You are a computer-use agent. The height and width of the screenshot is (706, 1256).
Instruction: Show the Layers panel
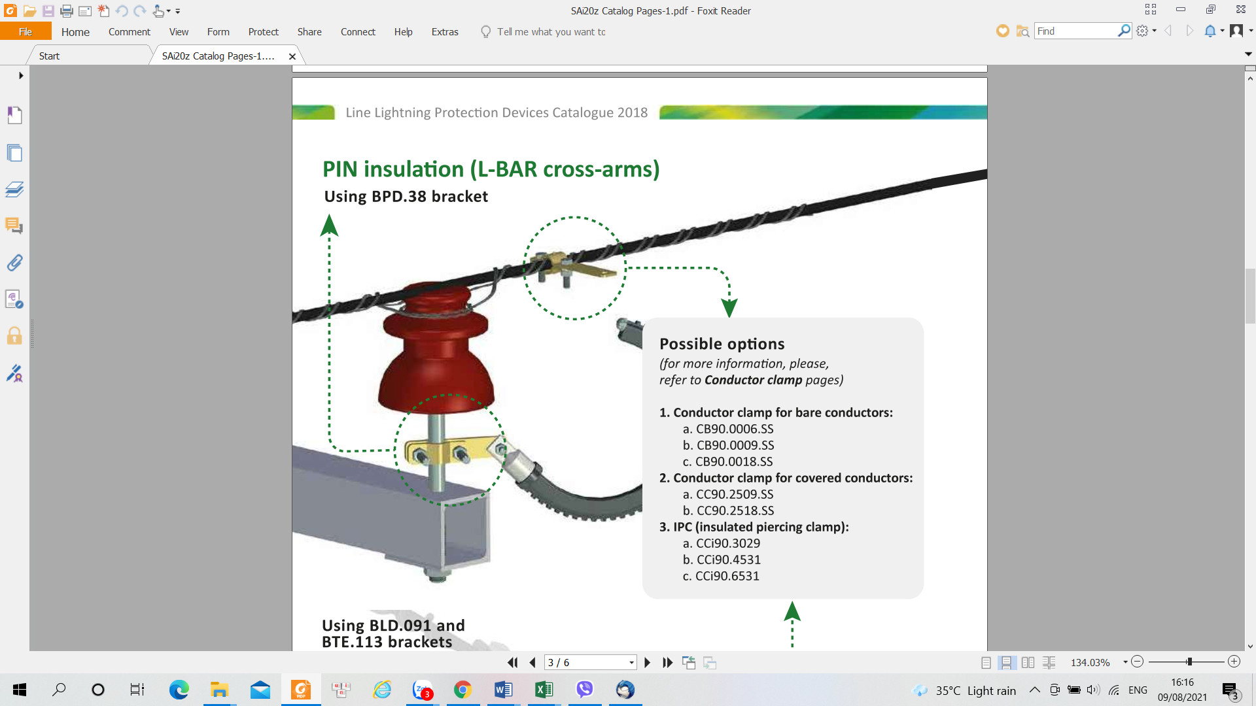14,190
